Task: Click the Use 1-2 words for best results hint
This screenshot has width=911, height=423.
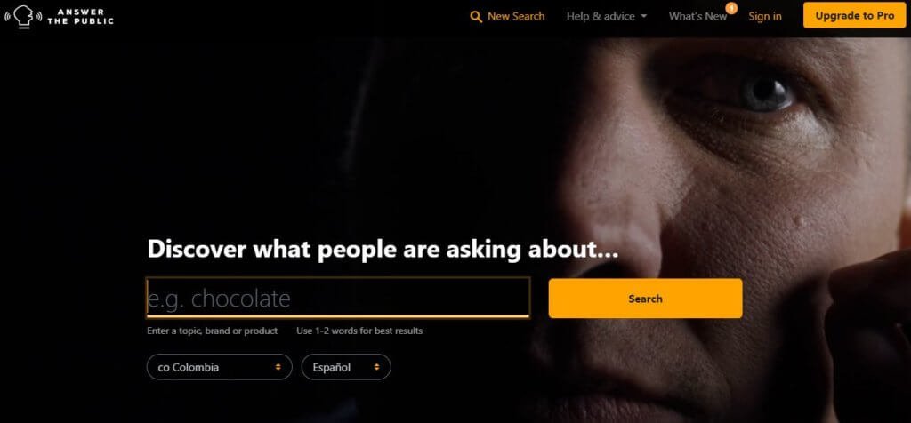Action: (359, 331)
